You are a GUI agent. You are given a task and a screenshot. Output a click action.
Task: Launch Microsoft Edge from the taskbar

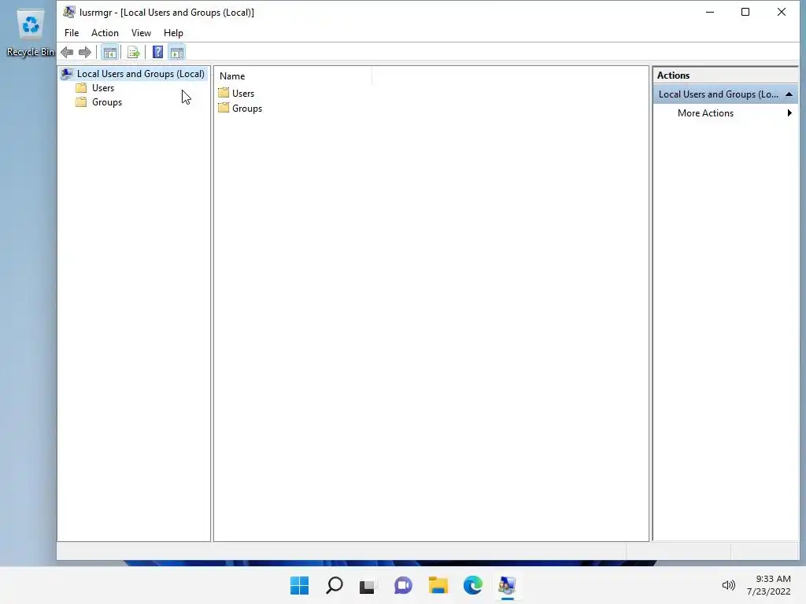pyautogui.click(x=472, y=585)
